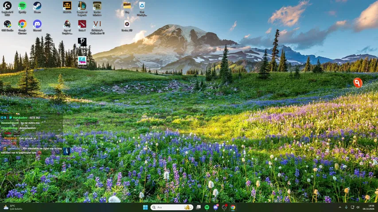Open the Discord desktop shortcut

(37, 26)
